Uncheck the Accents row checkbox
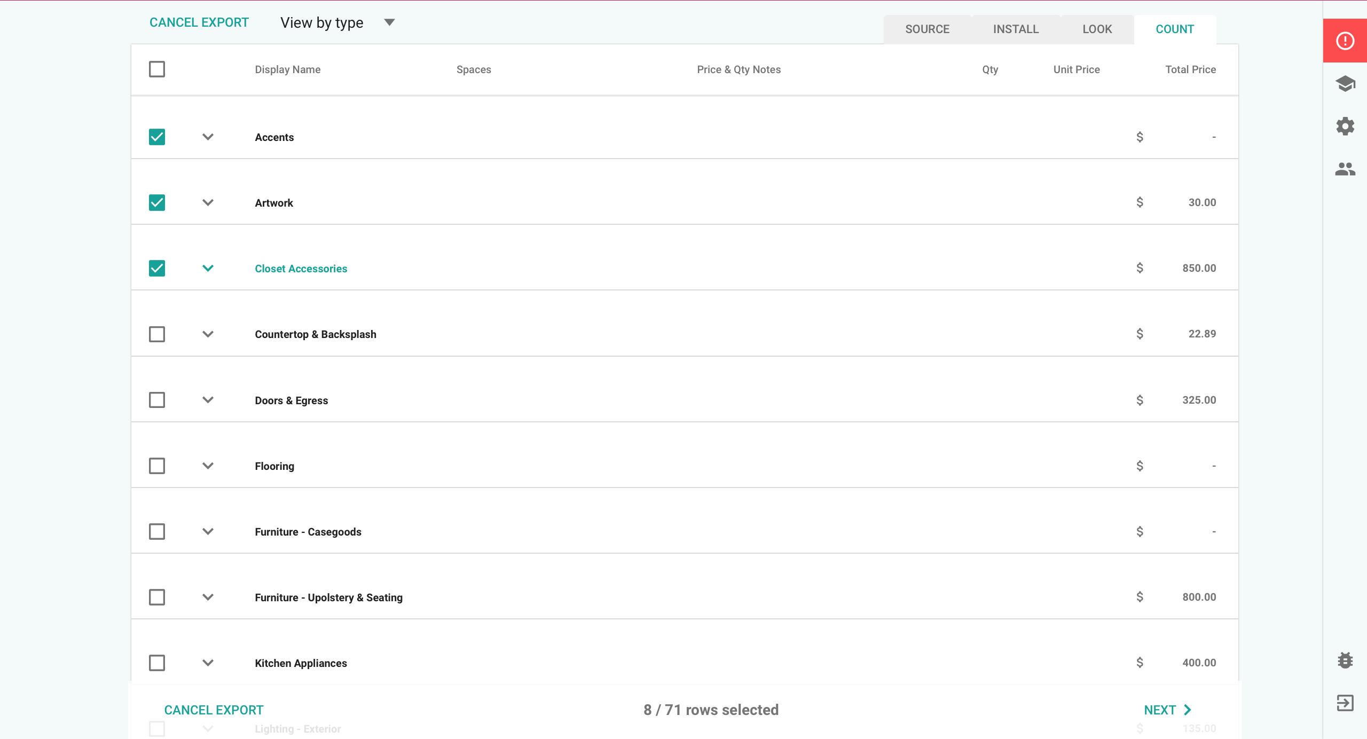Image resolution: width=1367 pixels, height=739 pixels. click(157, 137)
